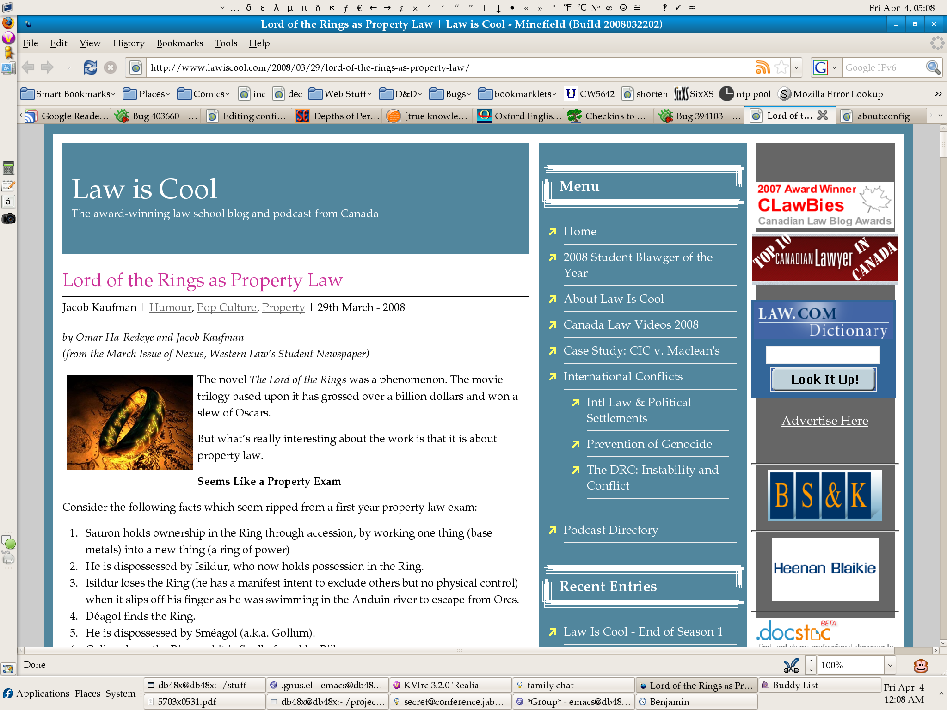
Task: Open the ntp pool bookmark
Action: (x=745, y=94)
